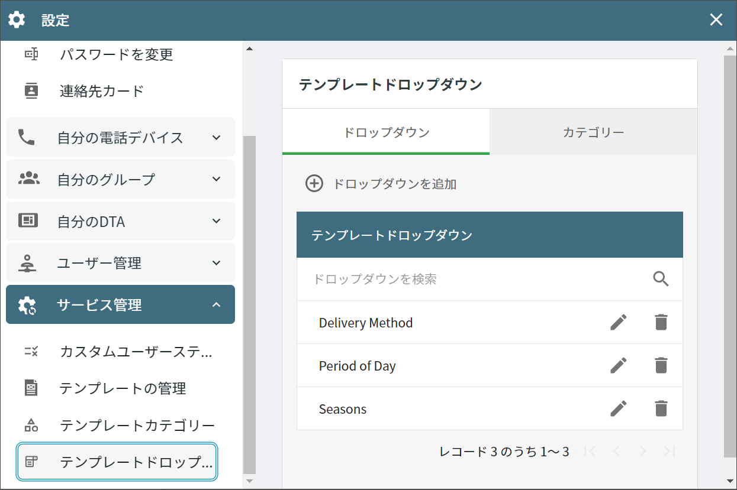
Task: Click the DTA panel icon
Action: (x=28, y=221)
